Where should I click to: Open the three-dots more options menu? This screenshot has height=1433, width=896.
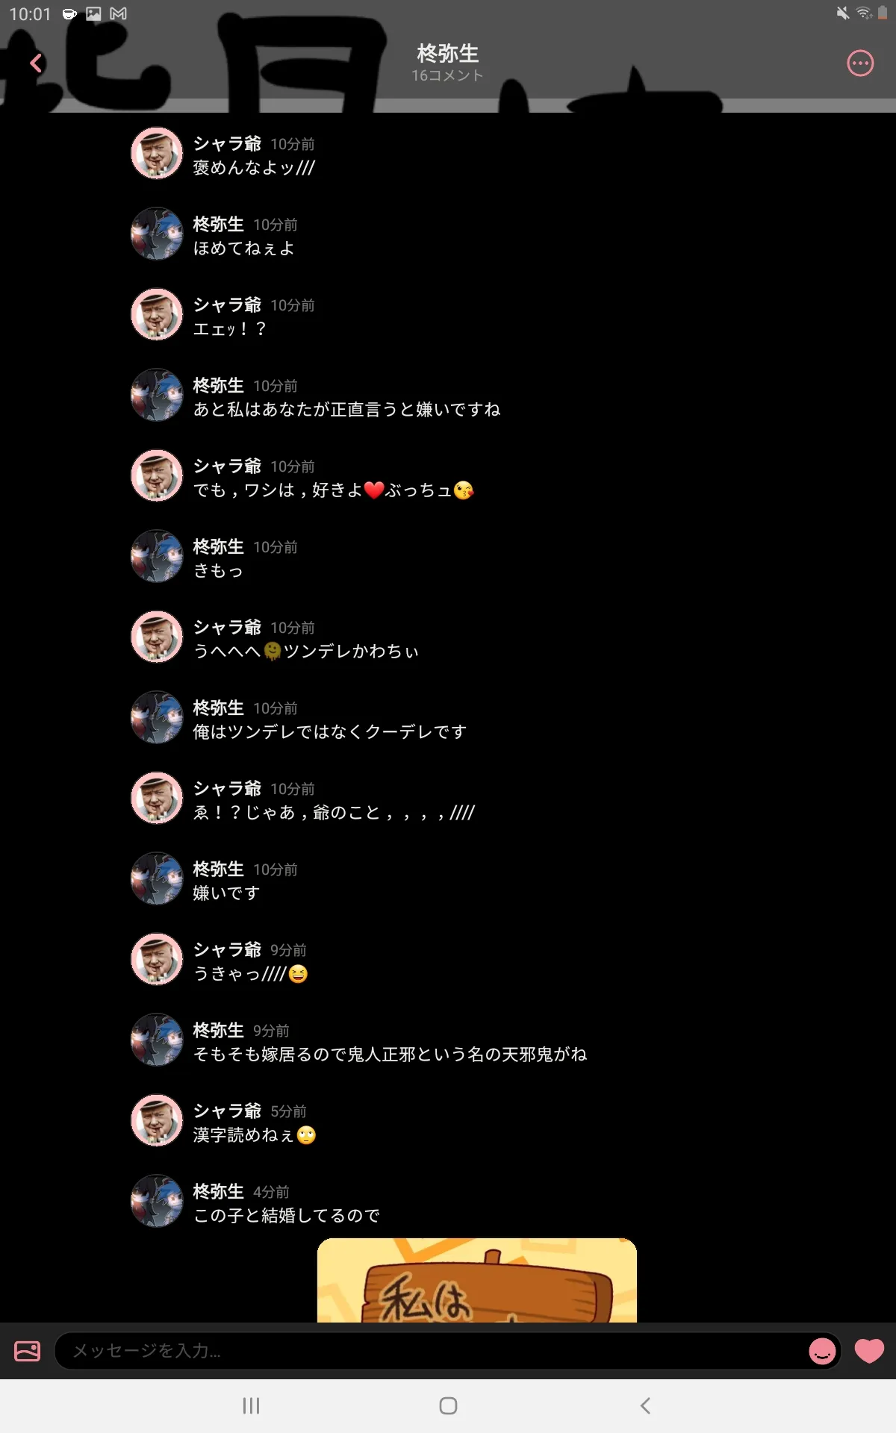pyautogui.click(x=860, y=63)
